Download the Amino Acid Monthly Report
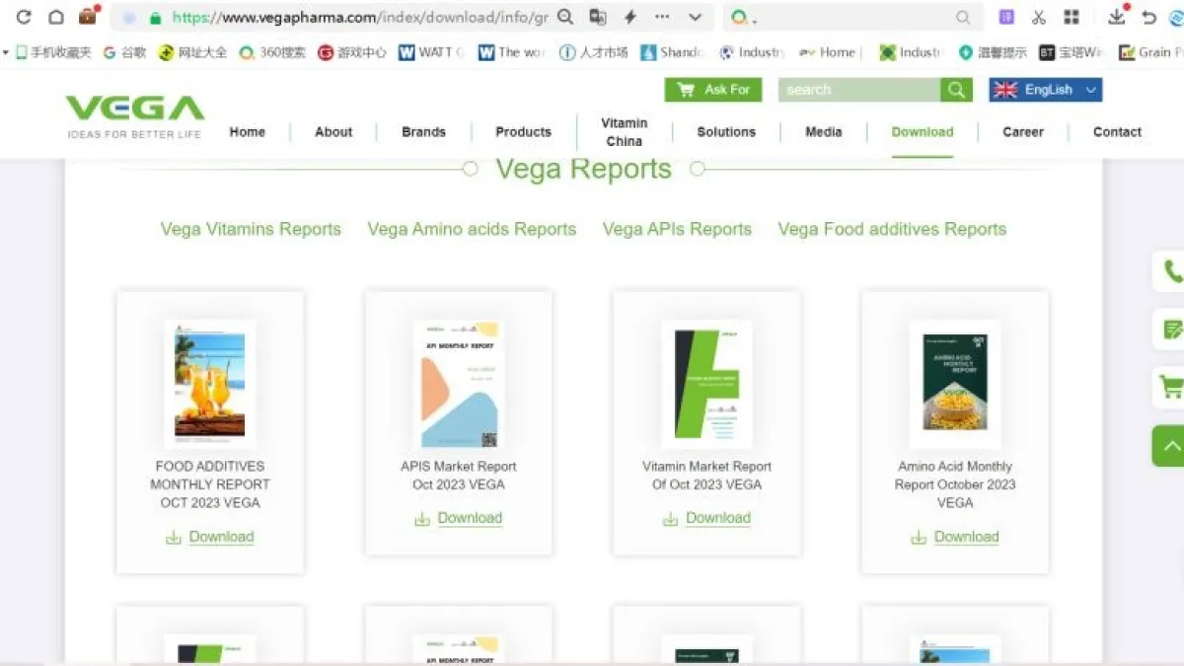The height and width of the screenshot is (666, 1184). pyautogui.click(x=965, y=537)
